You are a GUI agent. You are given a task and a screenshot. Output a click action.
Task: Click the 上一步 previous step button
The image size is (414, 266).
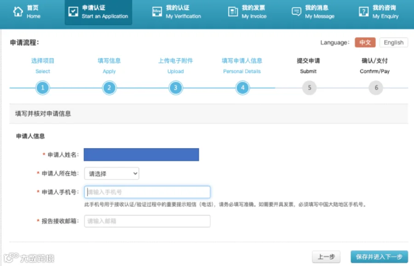[326, 256]
